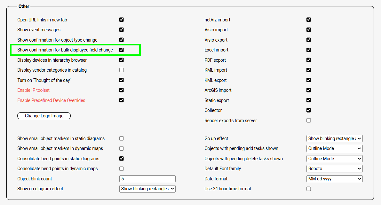
Task: Click the Object blink count field
Action: click(147, 179)
